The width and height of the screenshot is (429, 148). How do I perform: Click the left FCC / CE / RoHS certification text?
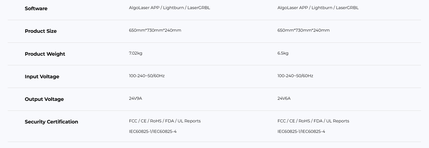(164, 121)
